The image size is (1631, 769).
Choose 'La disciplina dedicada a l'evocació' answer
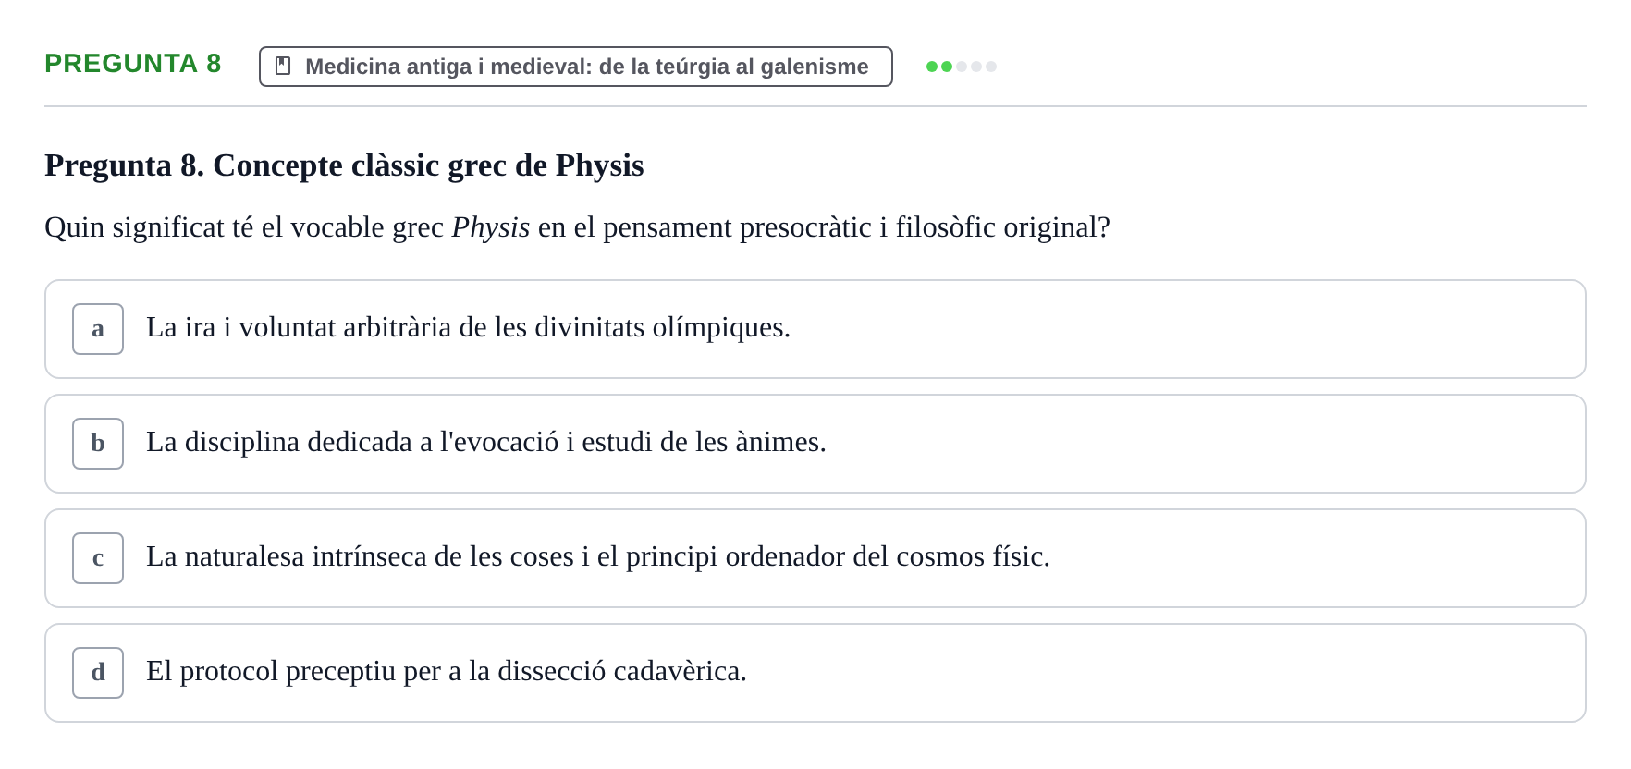(815, 444)
